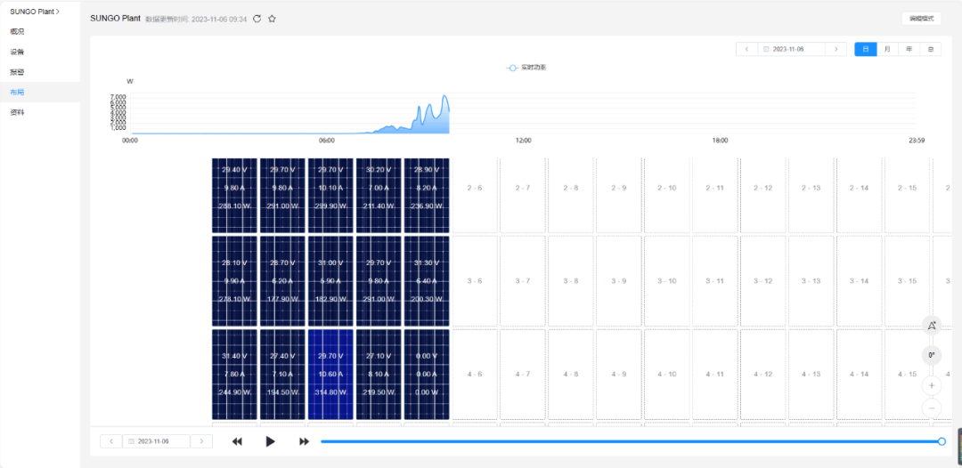This screenshot has width=962, height=468.
Task: Select the solar panel showing 288.10 W
Action: pos(234,196)
